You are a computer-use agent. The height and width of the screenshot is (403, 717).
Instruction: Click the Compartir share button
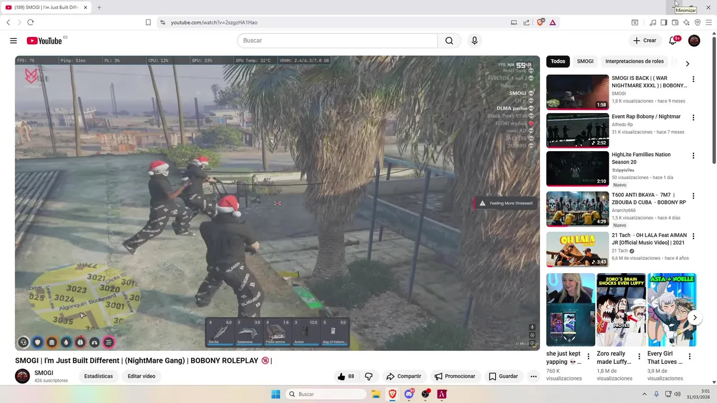coord(404,376)
